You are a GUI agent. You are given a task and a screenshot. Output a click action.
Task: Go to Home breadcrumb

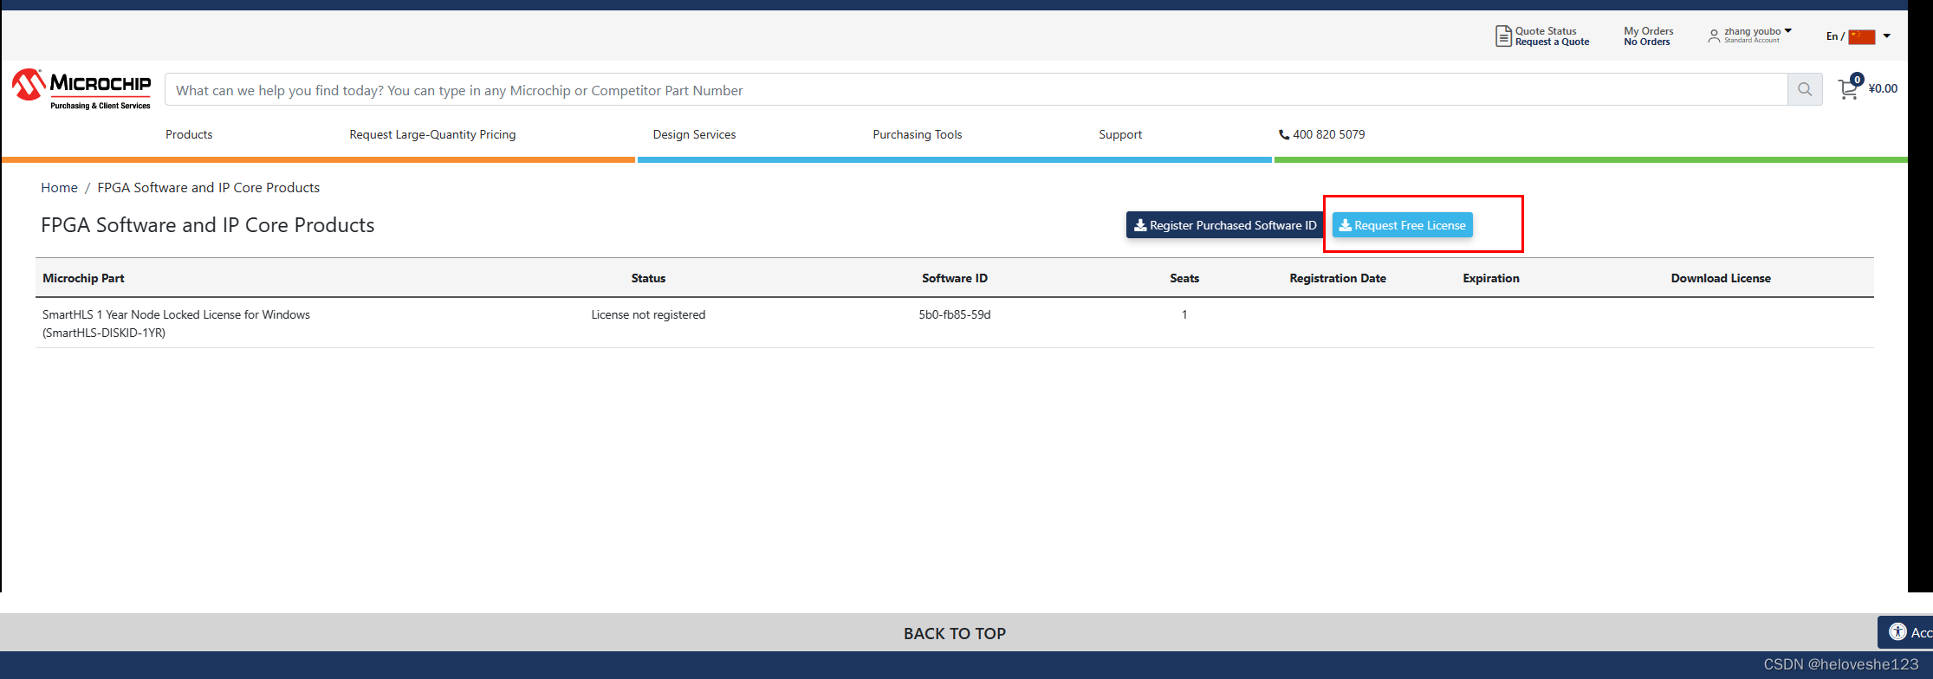pyautogui.click(x=59, y=188)
